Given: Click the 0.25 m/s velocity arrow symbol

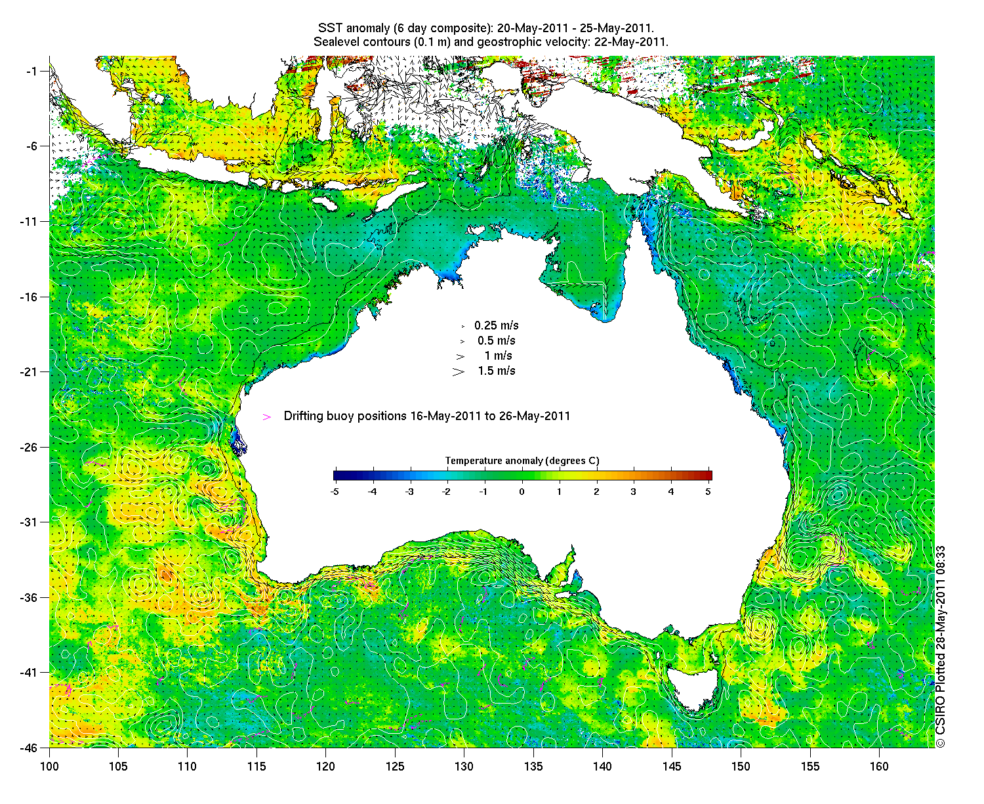Looking at the screenshot, I should 462,326.
